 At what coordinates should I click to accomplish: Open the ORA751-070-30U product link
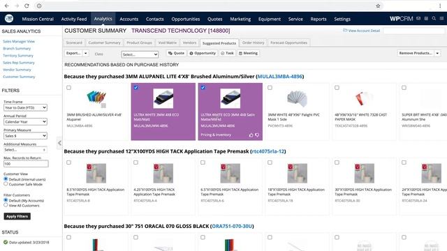tap(232, 226)
